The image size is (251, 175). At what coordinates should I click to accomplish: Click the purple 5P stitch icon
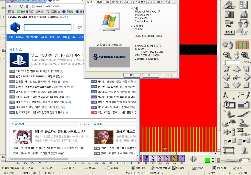click(x=160, y=158)
